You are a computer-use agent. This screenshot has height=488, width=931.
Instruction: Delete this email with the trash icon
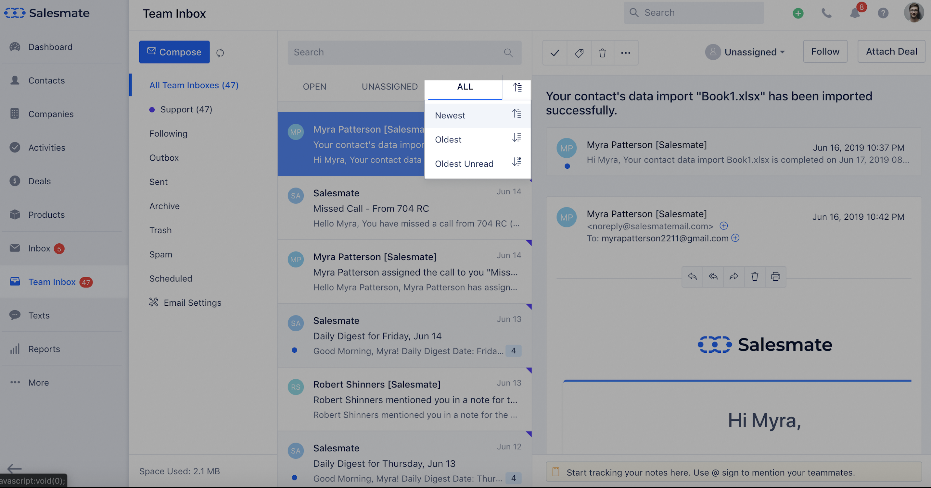coord(755,276)
